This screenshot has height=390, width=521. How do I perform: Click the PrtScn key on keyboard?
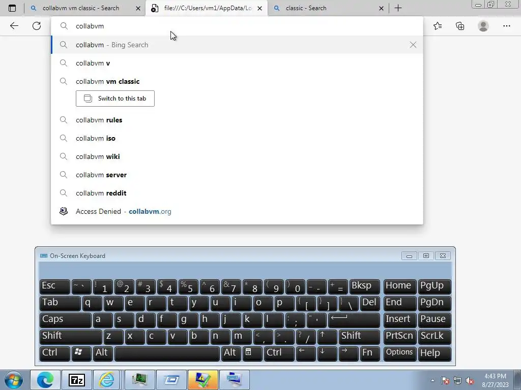400,336
